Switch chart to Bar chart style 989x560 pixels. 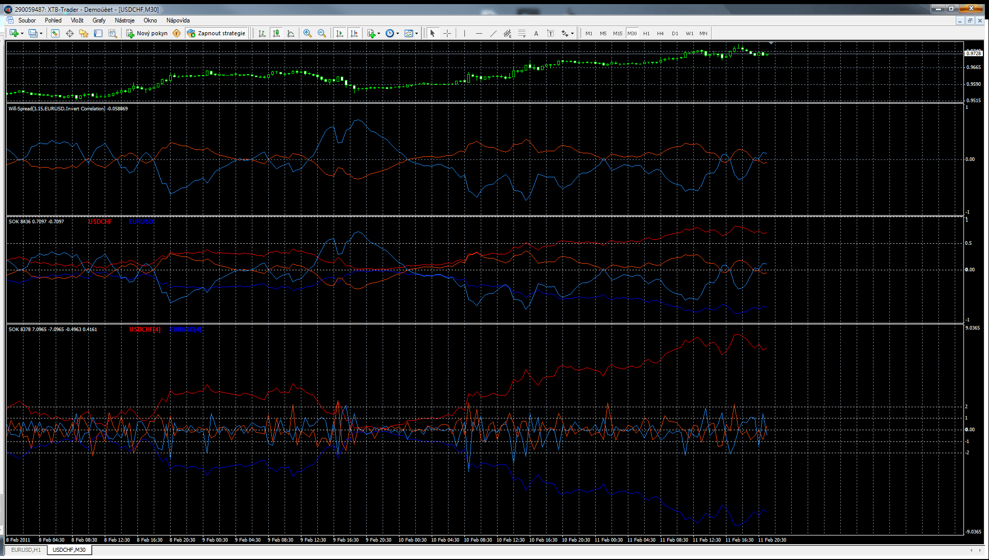262,33
